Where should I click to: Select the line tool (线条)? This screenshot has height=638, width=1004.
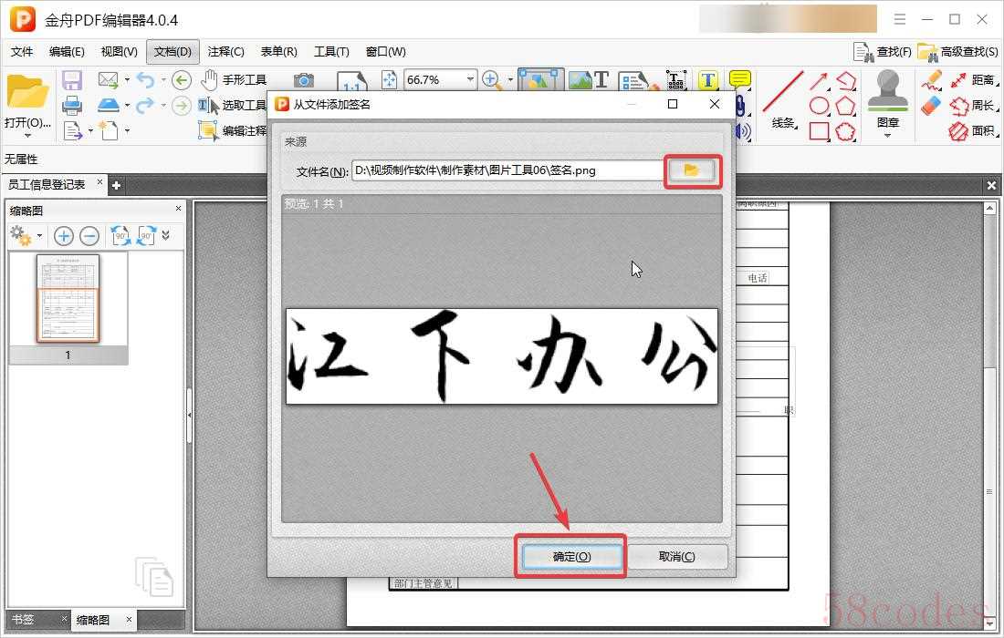pyautogui.click(x=783, y=102)
